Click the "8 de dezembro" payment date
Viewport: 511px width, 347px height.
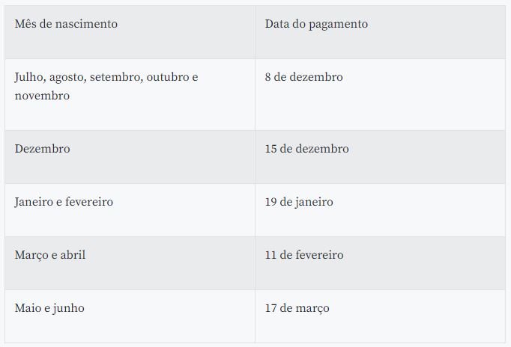click(303, 77)
